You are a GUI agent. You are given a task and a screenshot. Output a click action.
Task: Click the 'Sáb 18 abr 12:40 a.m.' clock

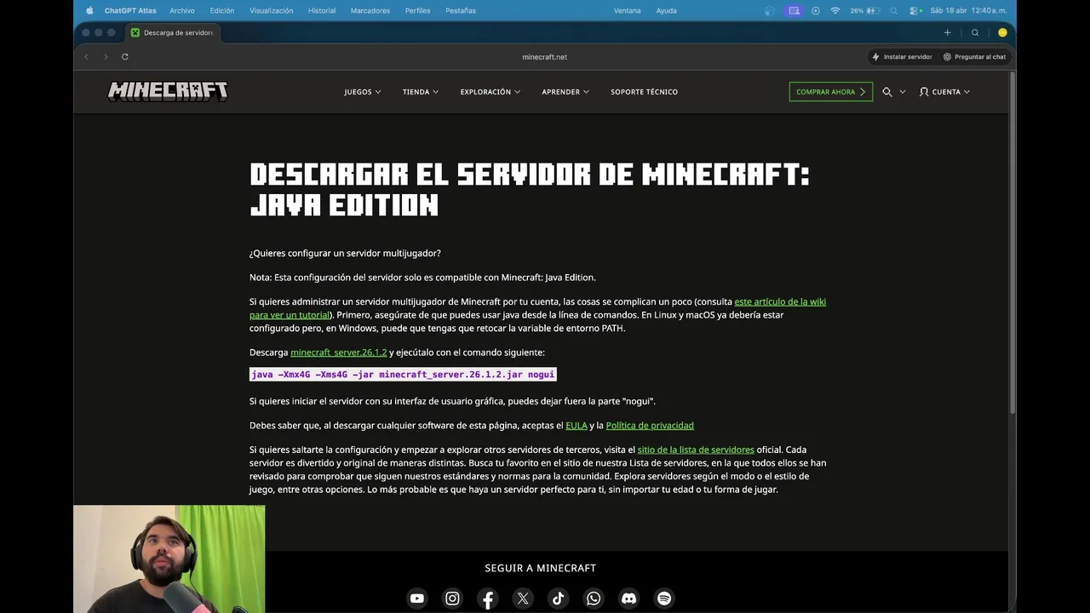(969, 10)
